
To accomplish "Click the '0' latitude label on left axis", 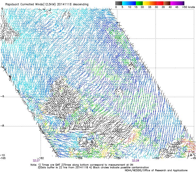I will (x=2, y=9).
